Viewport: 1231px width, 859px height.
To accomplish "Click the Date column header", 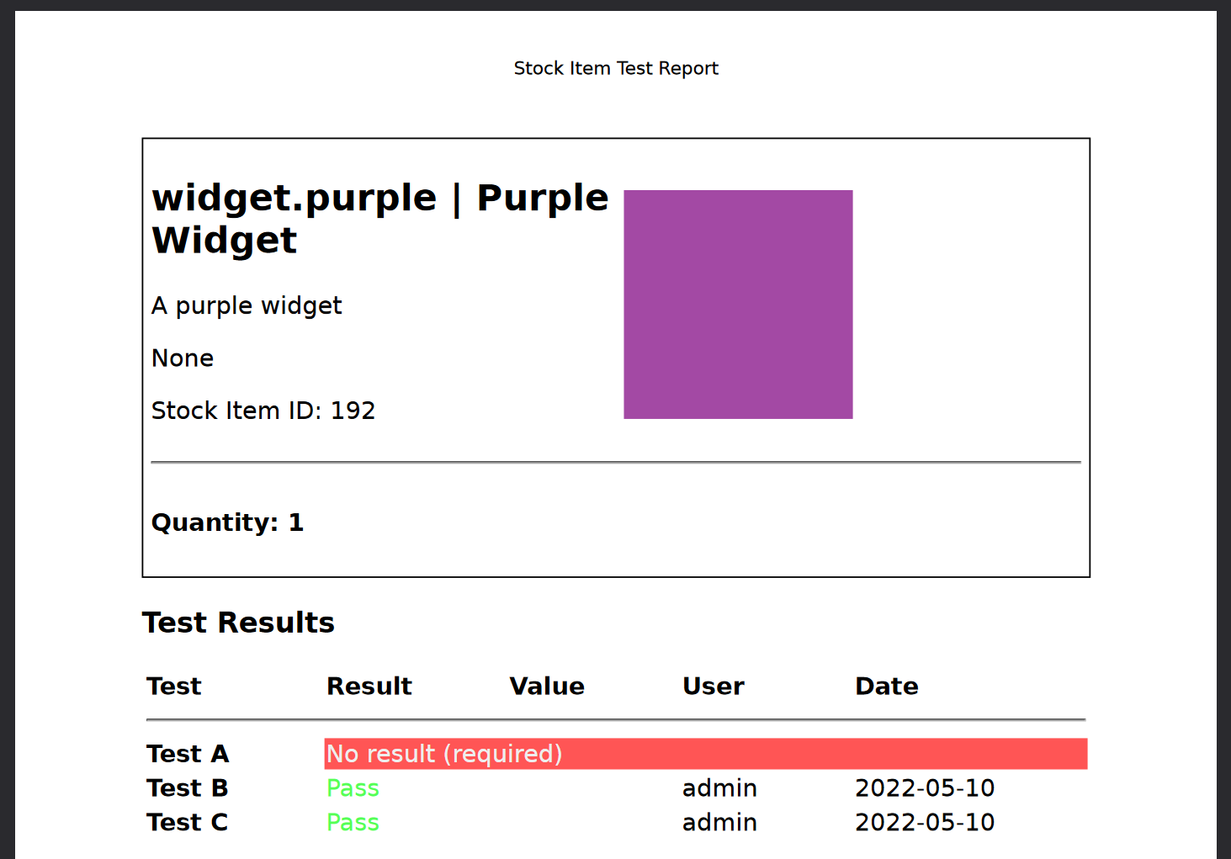I will [886, 687].
